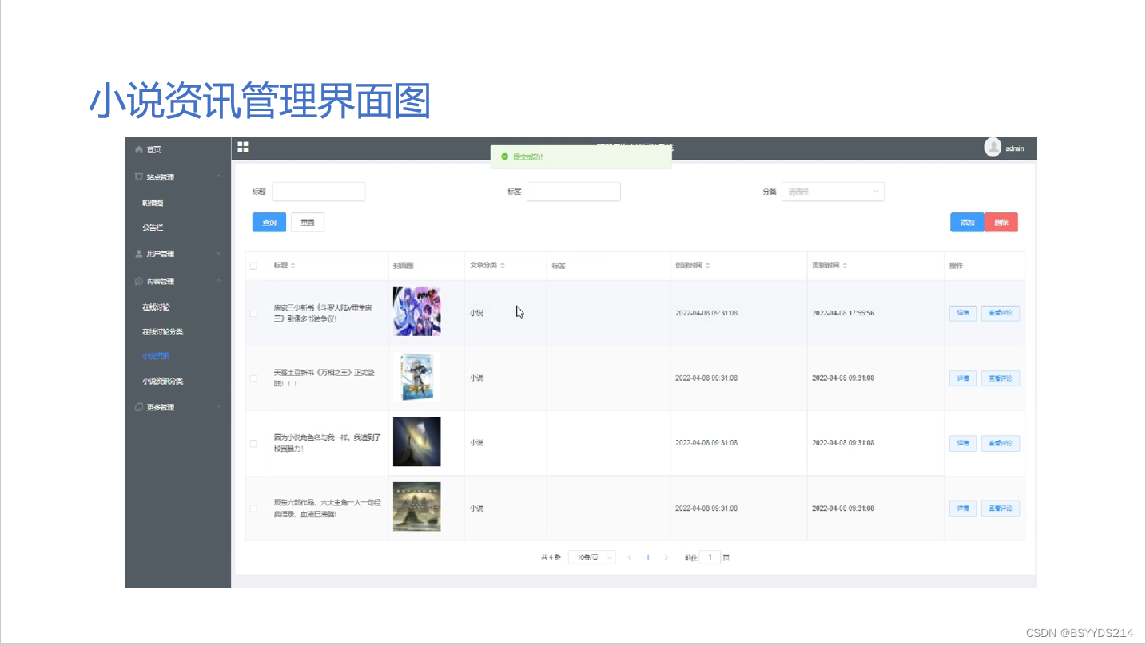The width and height of the screenshot is (1146, 645).
Task: Open 查看评论 for 唐家三少新书 row
Action: click(x=1001, y=314)
